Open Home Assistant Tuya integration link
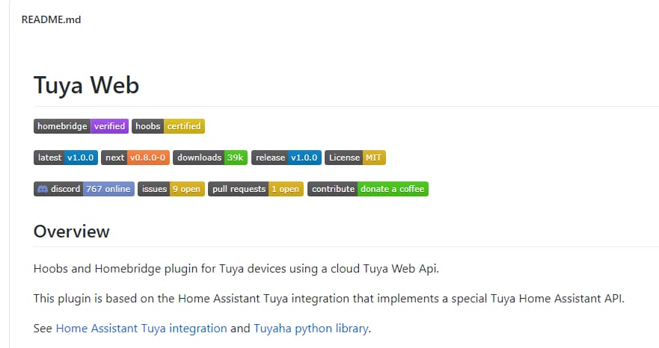 tap(141, 328)
